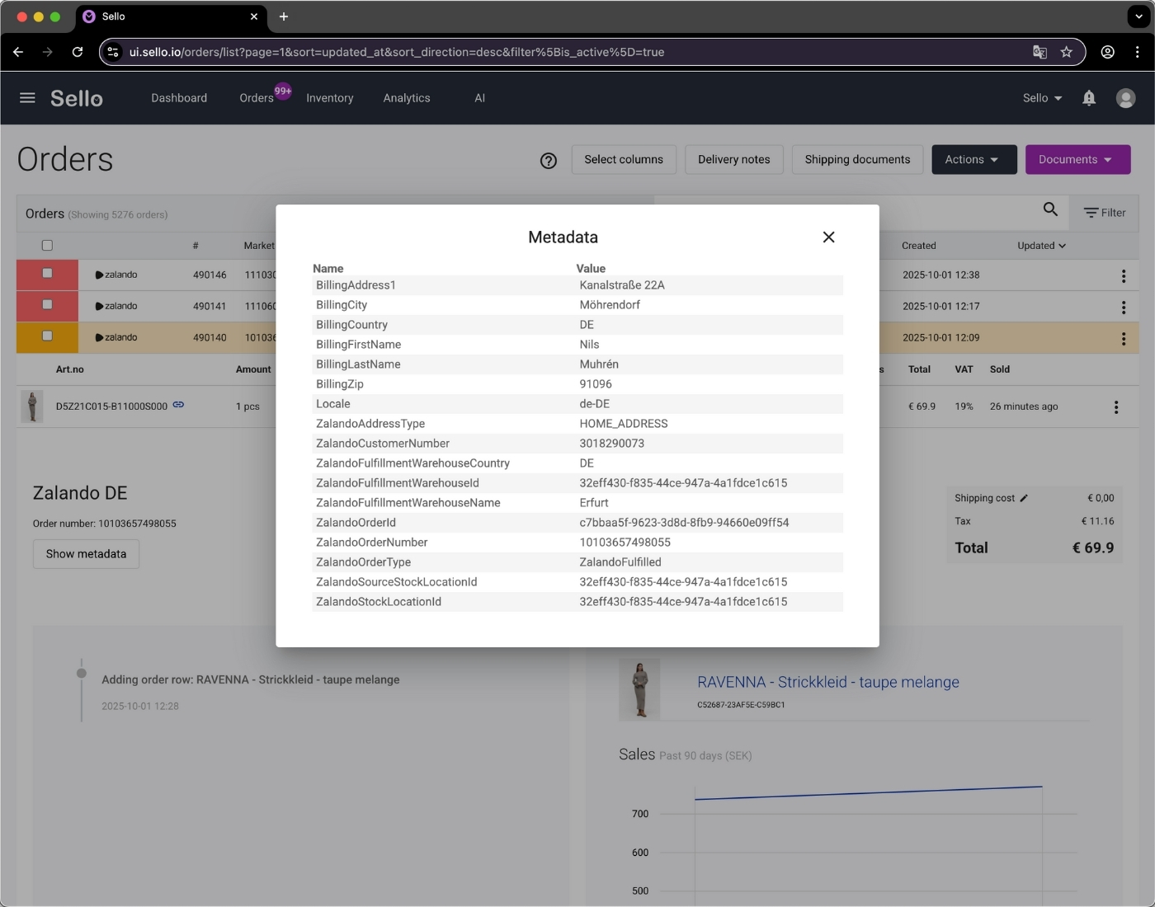Select the checkbox on order row 490146
Screen dimensions: 1155x907
click(x=47, y=275)
